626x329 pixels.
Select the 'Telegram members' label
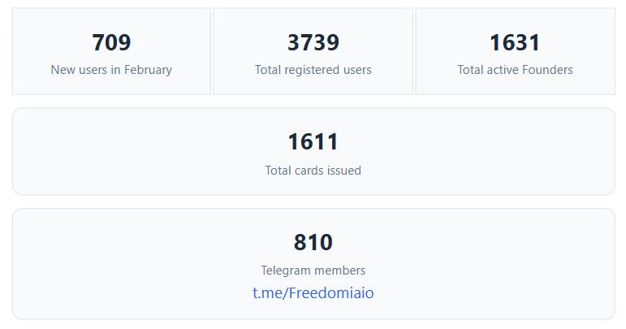click(313, 271)
